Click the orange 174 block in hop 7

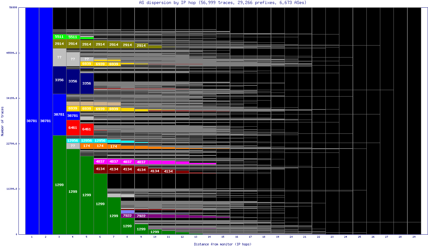(x=114, y=146)
